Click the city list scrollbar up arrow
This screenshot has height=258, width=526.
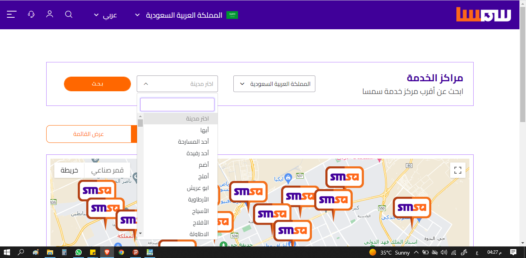pyautogui.click(x=140, y=116)
